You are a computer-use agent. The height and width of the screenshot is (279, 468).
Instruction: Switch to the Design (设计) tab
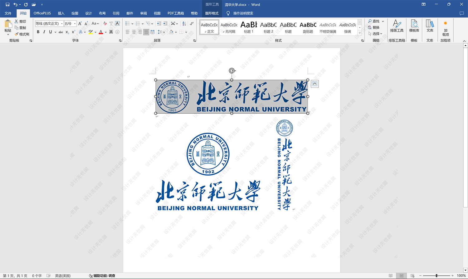89,13
